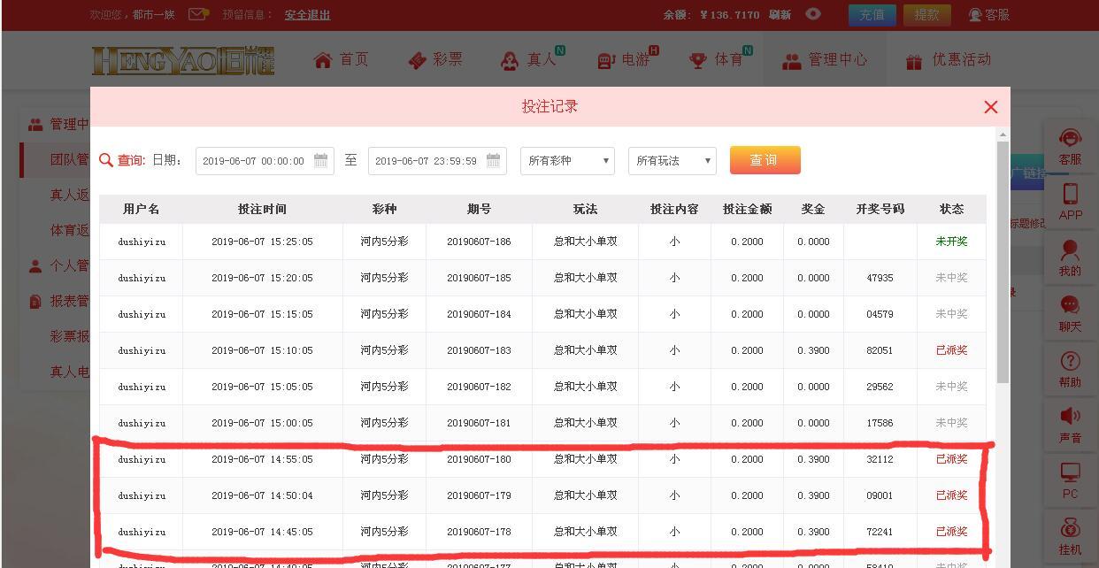Click the 安全退出 logout link
Viewport: 1099px width, 568px height.
point(307,15)
